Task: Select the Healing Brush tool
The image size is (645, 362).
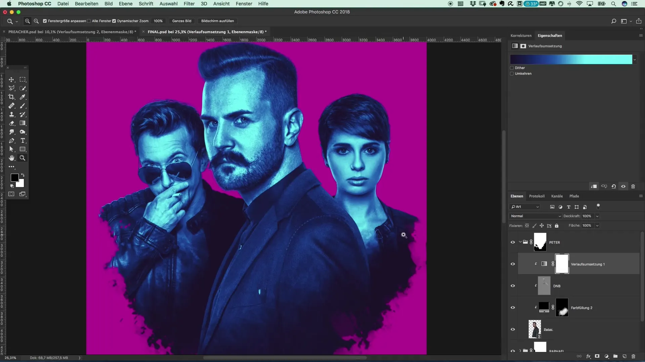Action: coord(11,106)
